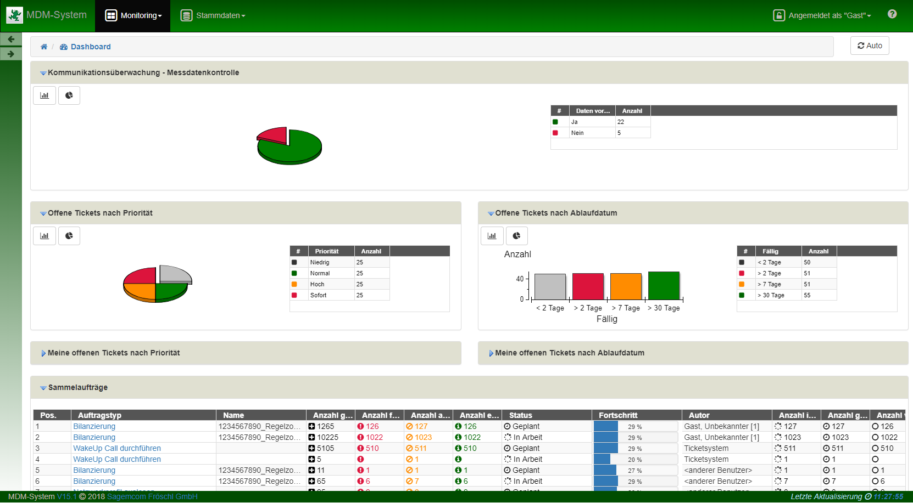This screenshot has width=913, height=503.
Task: Sort table by Auftragstyp column header
Action: 144,415
